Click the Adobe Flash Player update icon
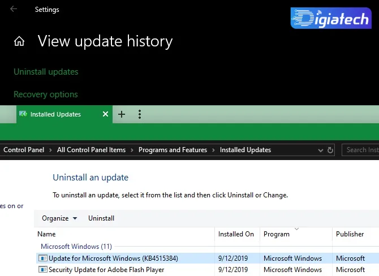Image resolution: width=379 pixels, height=276 pixels. (43, 269)
